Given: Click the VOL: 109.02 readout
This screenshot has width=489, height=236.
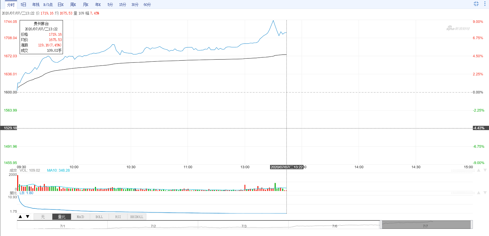Looking at the screenshot, I should tap(30, 170).
